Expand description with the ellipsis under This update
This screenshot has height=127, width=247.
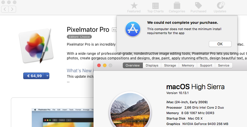(x=68, y=82)
